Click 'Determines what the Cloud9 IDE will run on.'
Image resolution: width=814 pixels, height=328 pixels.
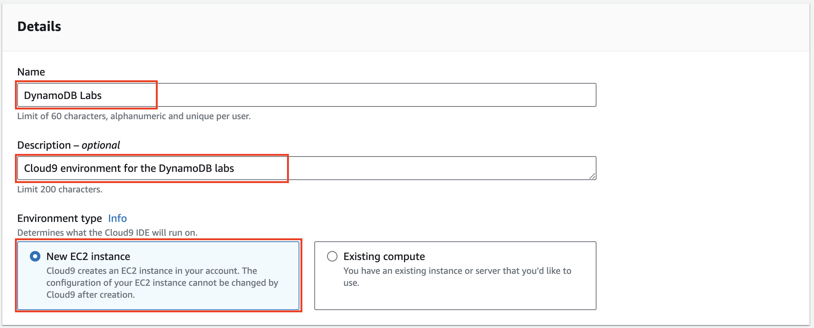[107, 233]
